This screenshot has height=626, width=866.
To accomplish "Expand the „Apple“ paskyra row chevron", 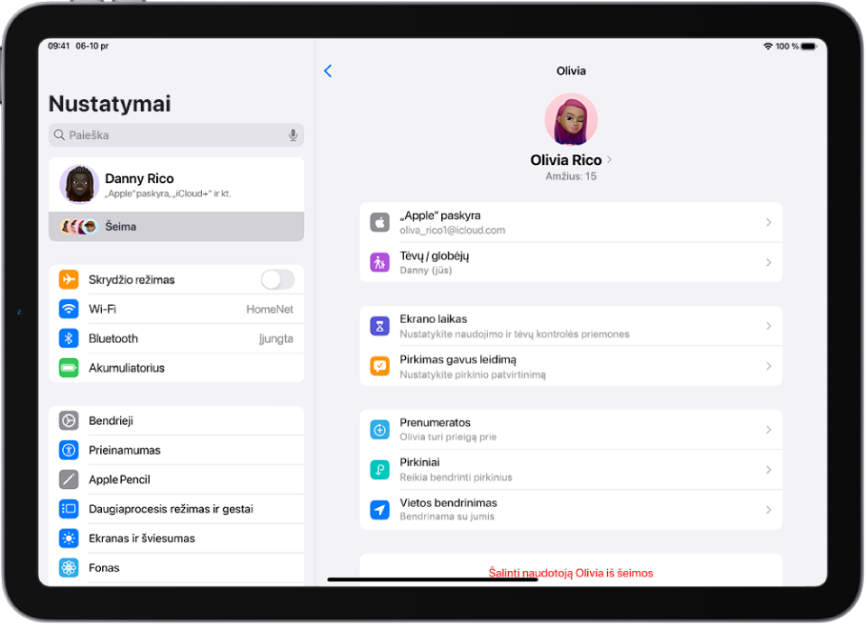I will pyautogui.click(x=769, y=223).
